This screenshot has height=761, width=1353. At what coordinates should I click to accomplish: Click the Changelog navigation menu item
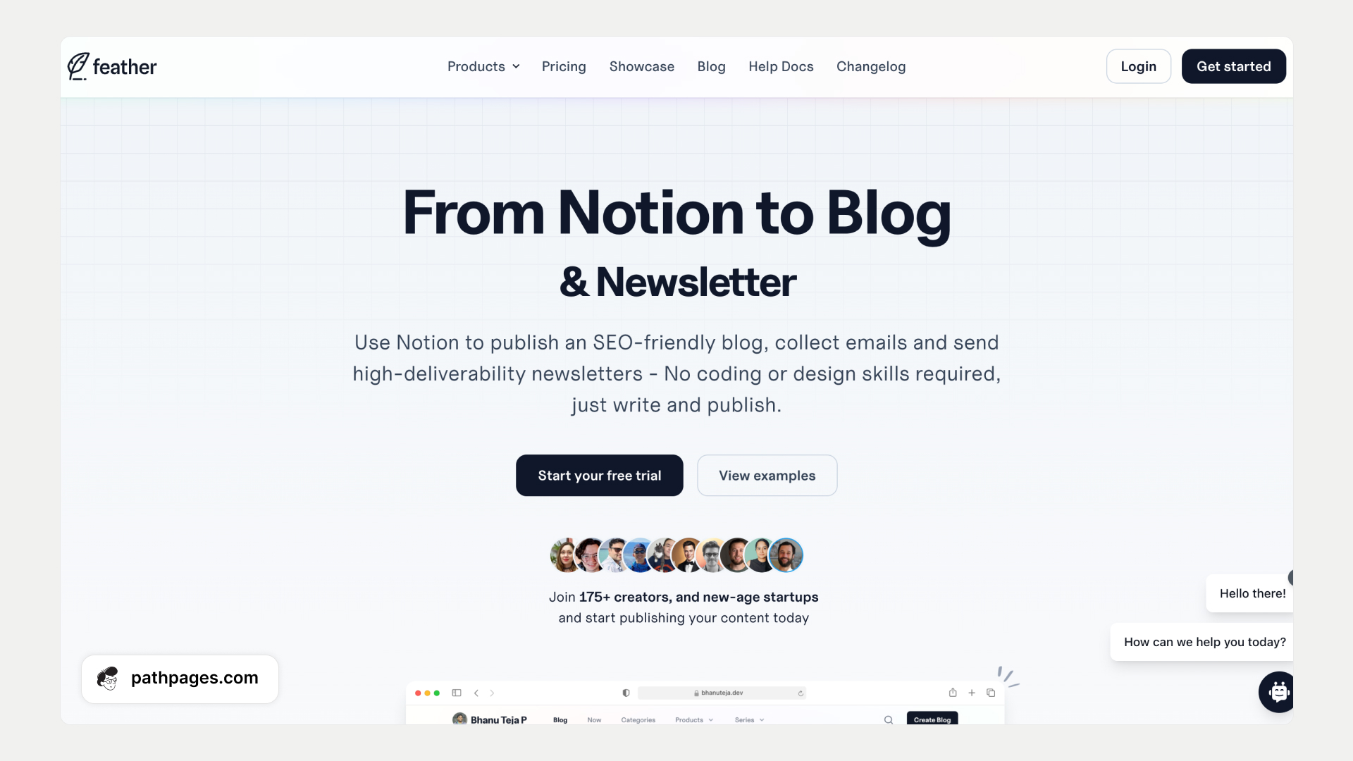(871, 66)
